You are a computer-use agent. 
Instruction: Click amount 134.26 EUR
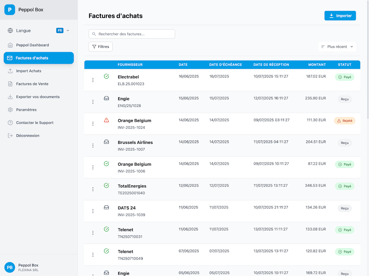[x=315, y=207]
